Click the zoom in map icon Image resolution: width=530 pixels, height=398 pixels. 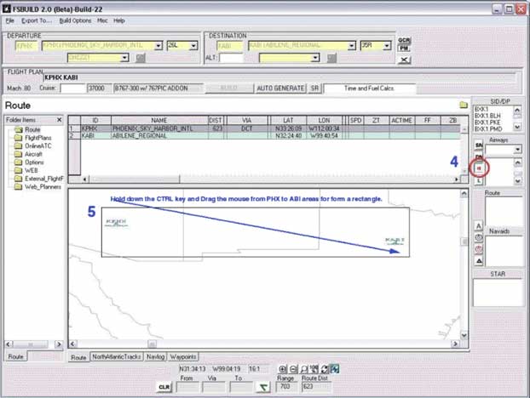283,369
